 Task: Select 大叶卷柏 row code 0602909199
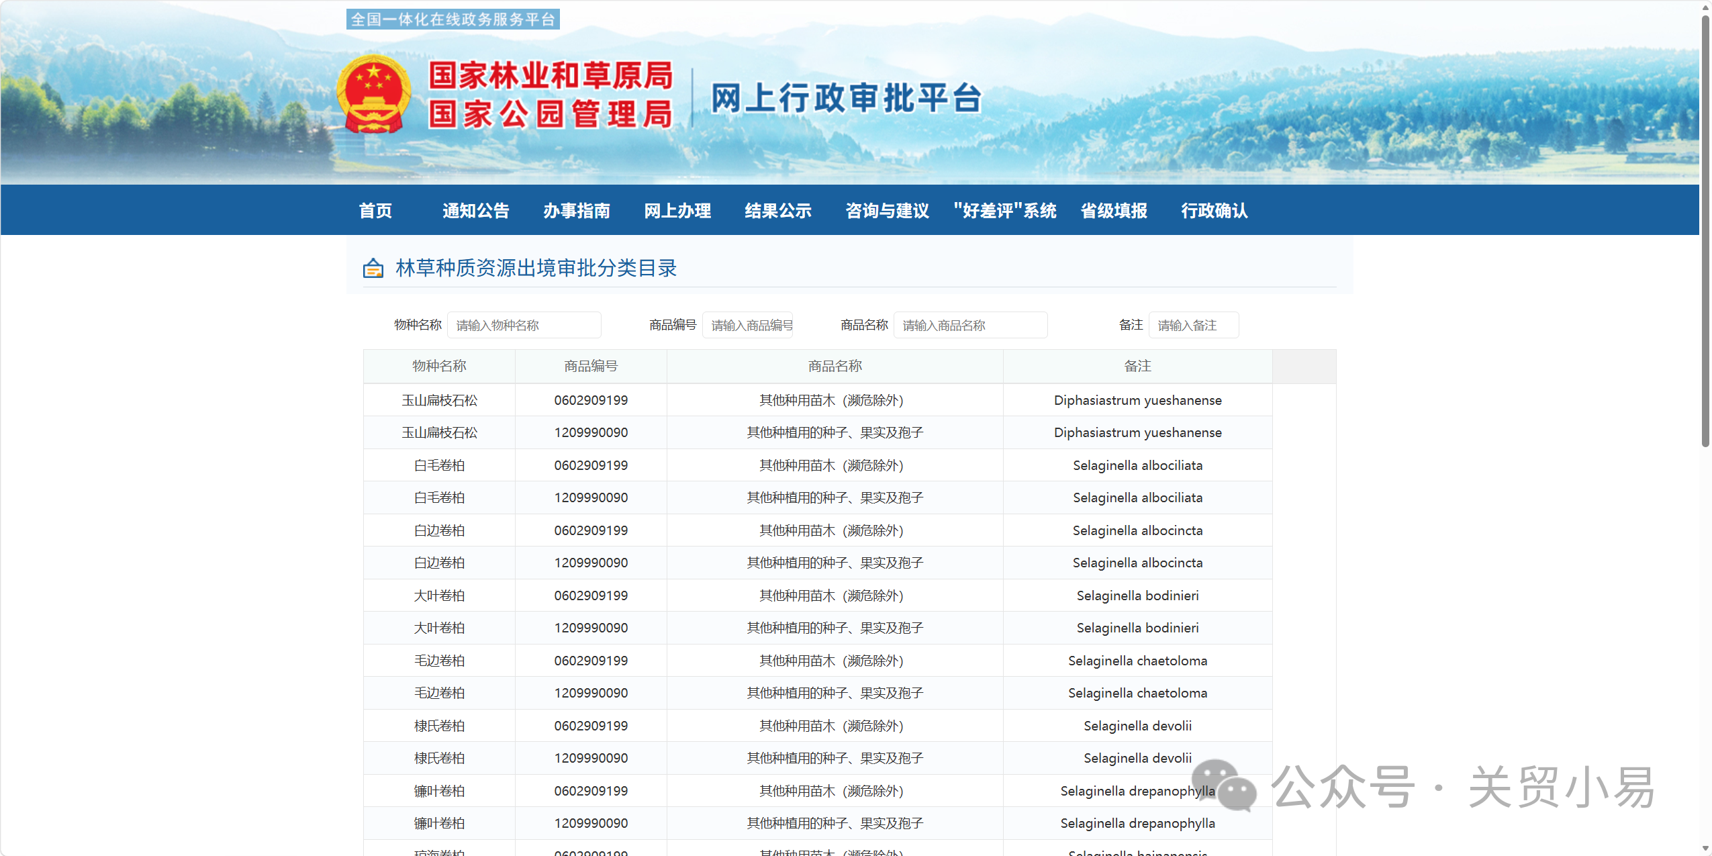(591, 596)
